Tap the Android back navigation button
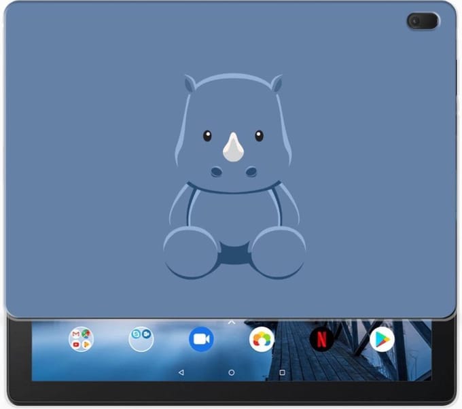462x409 pixels. pyautogui.click(x=181, y=373)
